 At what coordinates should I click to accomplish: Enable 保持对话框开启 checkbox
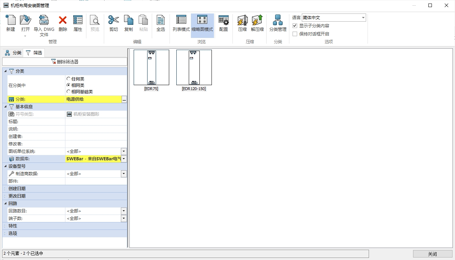tap(295, 34)
